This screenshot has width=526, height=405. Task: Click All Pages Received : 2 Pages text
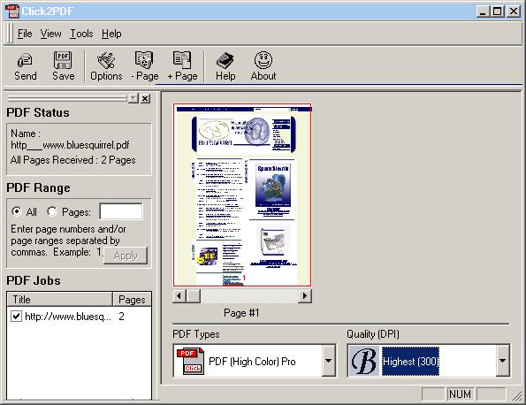coord(72,160)
